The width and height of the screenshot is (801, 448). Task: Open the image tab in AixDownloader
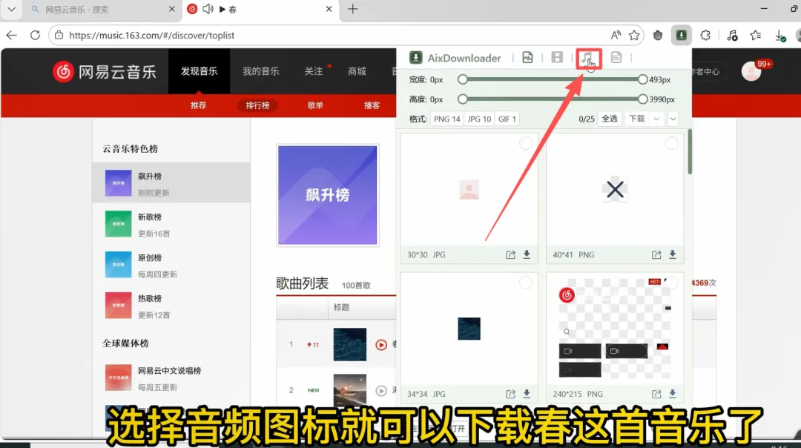(527, 58)
